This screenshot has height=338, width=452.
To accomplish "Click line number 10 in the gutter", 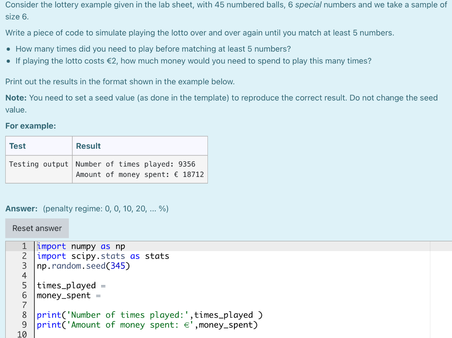I will pos(25,334).
